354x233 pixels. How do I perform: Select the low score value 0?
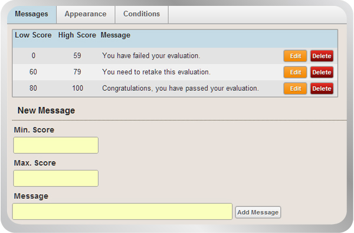[x=34, y=55]
